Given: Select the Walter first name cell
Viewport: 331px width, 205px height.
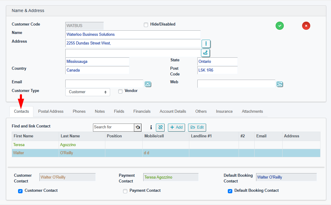Looking at the screenshot, I should click(35, 153).
